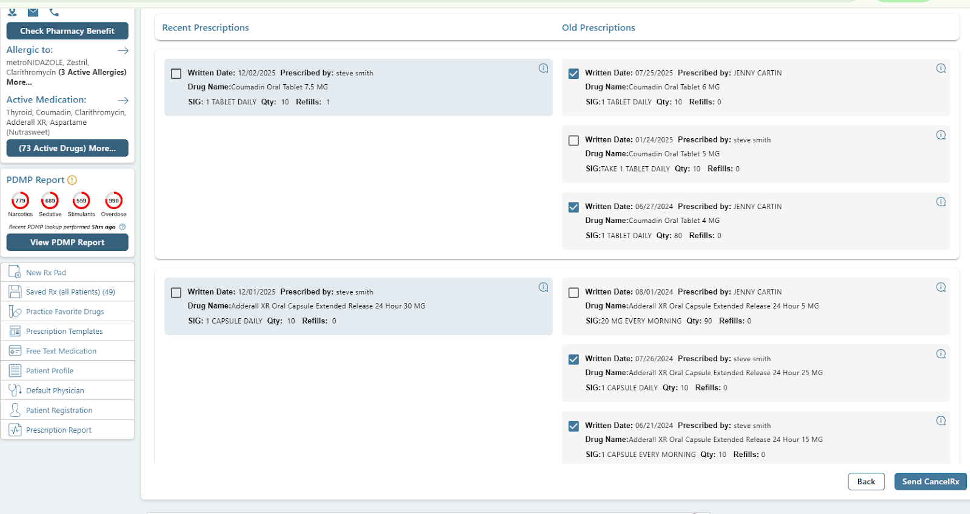Viewport: 970px width, 514px height.
Task: Expand Active Medication list arrow
Action: tap(123, 100)
